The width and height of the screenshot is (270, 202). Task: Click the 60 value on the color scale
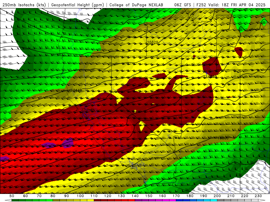pos(25,196)
